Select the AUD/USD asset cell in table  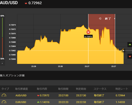tap(21, 95)
